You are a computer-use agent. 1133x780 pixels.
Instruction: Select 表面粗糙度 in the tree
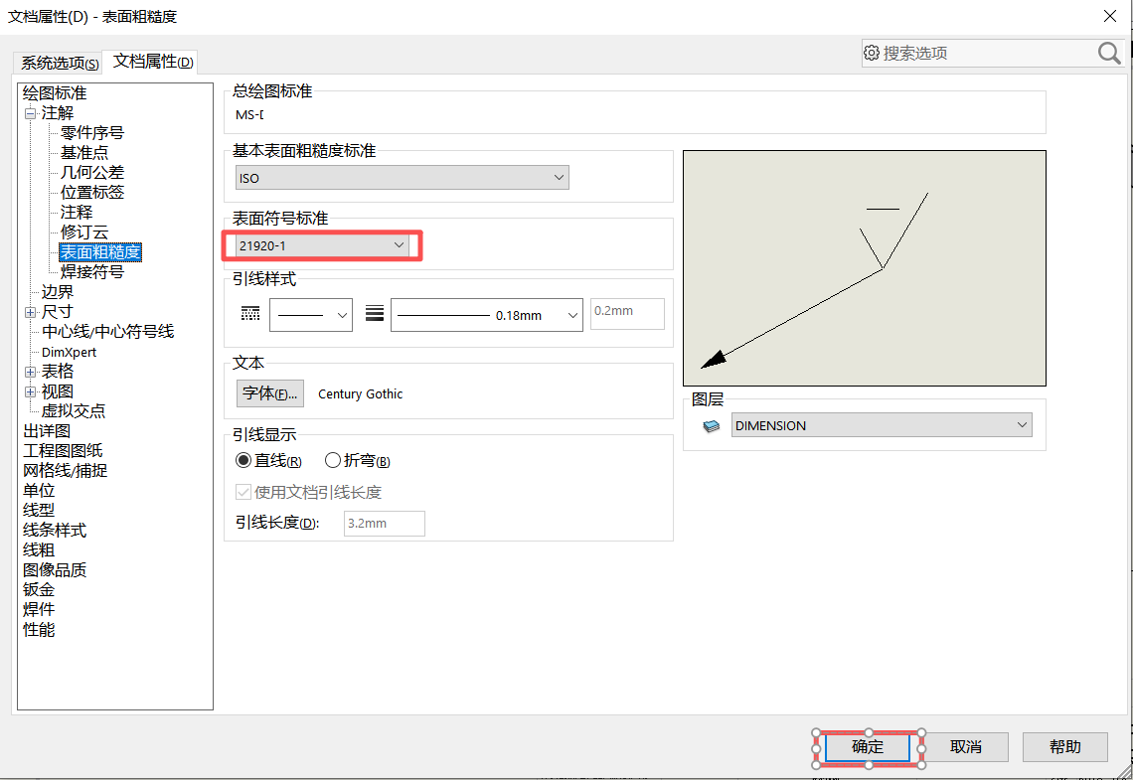(100, 252)
